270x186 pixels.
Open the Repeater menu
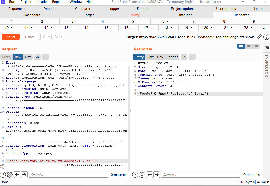(x=59, y=2)
